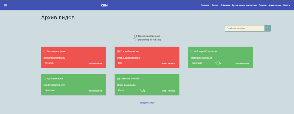
Task: Click delivery truck icon on Чеботарев Константин card
Action: (x=218, y=63)
